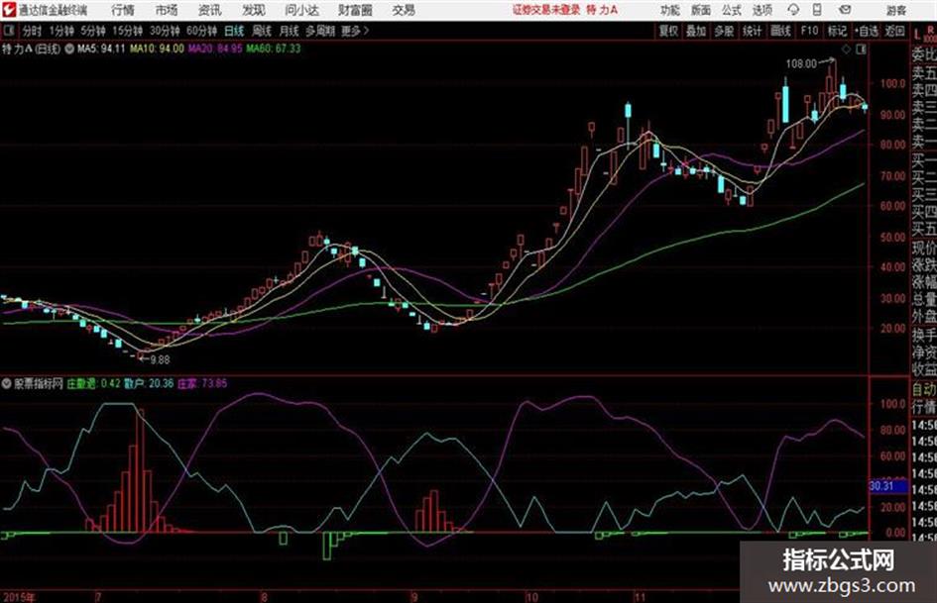The image size is (937, 603).
Task: Click the MA10: 94.00 value
Action: pos(158,49)
